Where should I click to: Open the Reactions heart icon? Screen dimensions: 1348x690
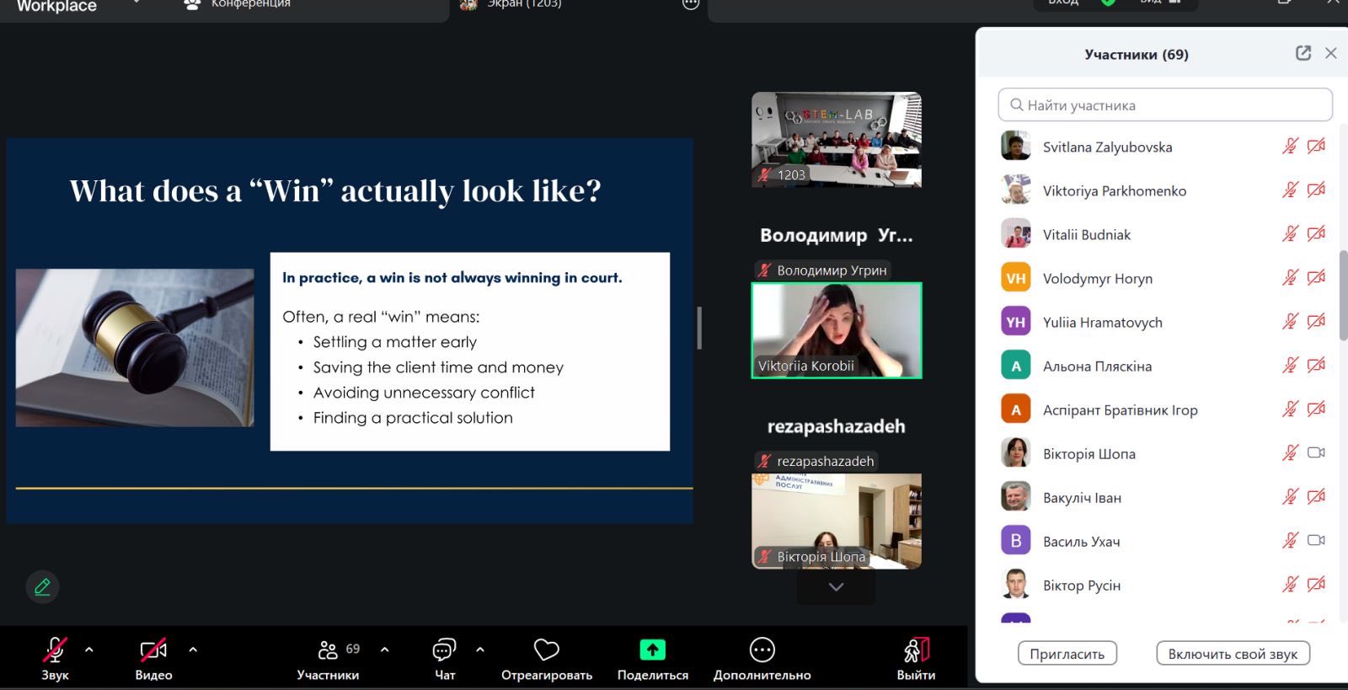click(546, 650)
